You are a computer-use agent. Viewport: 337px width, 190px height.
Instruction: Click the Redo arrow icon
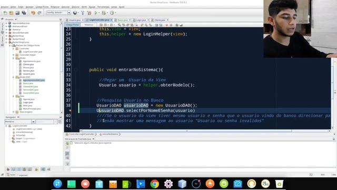(x=39, y=13)
